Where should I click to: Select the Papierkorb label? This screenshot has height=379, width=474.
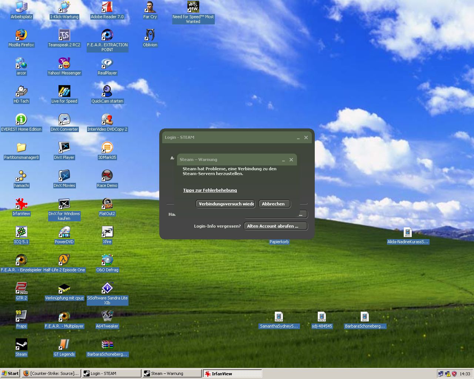pos(279,242)
